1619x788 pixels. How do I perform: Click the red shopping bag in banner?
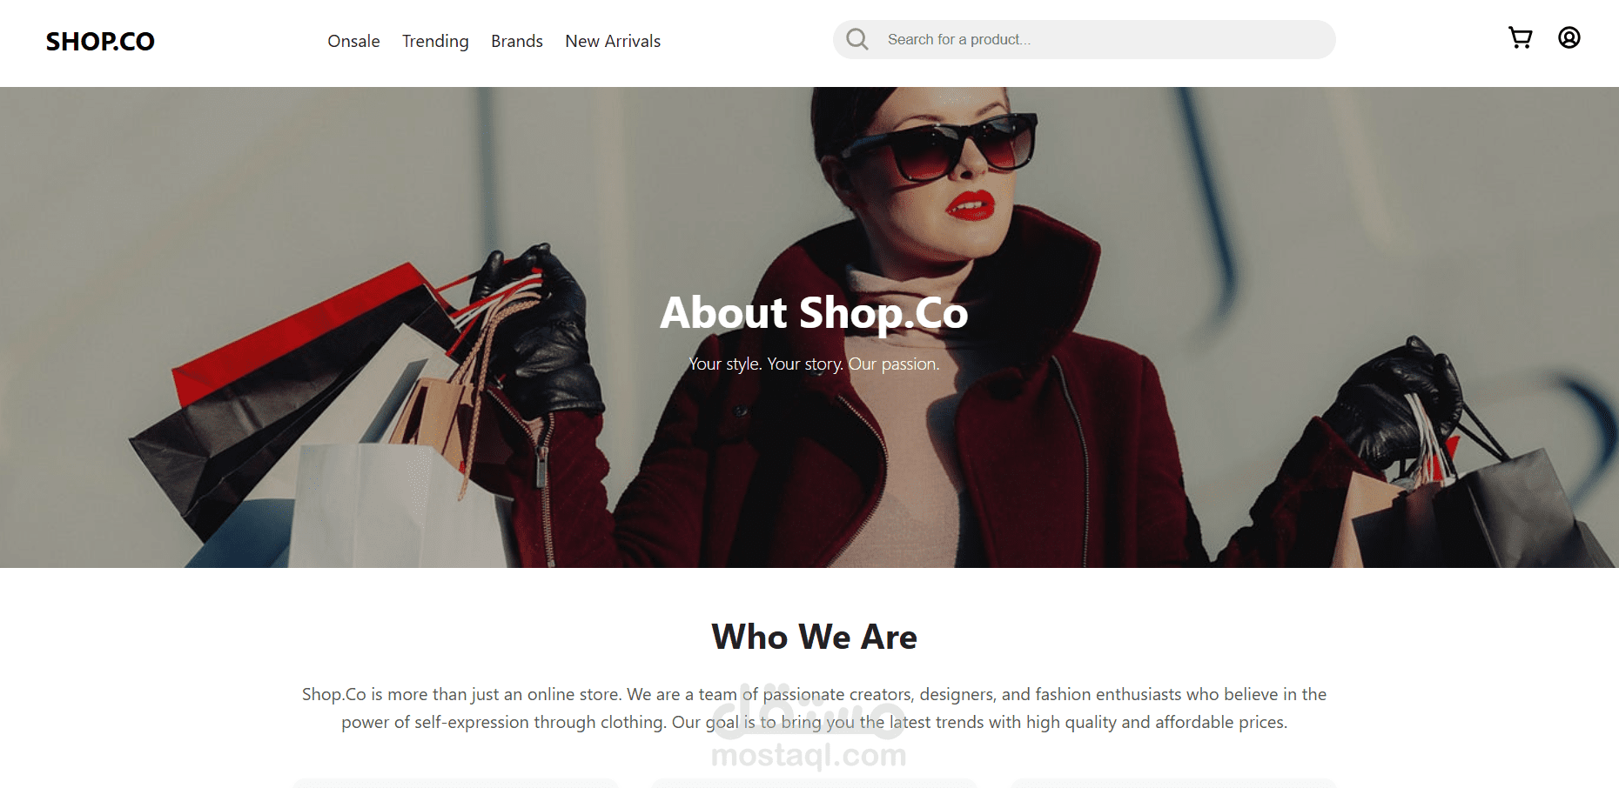(296, 339)
